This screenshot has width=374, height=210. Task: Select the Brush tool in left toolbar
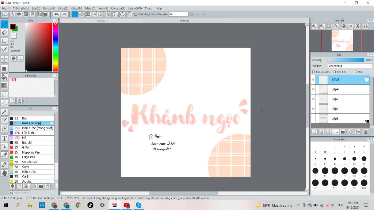(4, 24)
